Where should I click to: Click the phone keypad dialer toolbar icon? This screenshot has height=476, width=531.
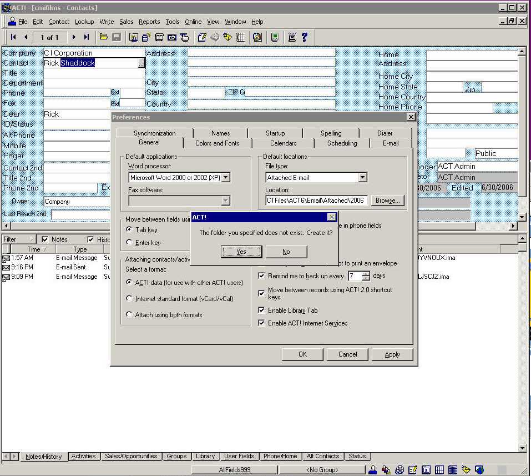pos(240,37)
